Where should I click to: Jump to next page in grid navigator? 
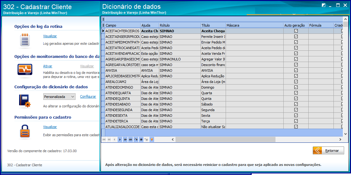tap(125, 139)
